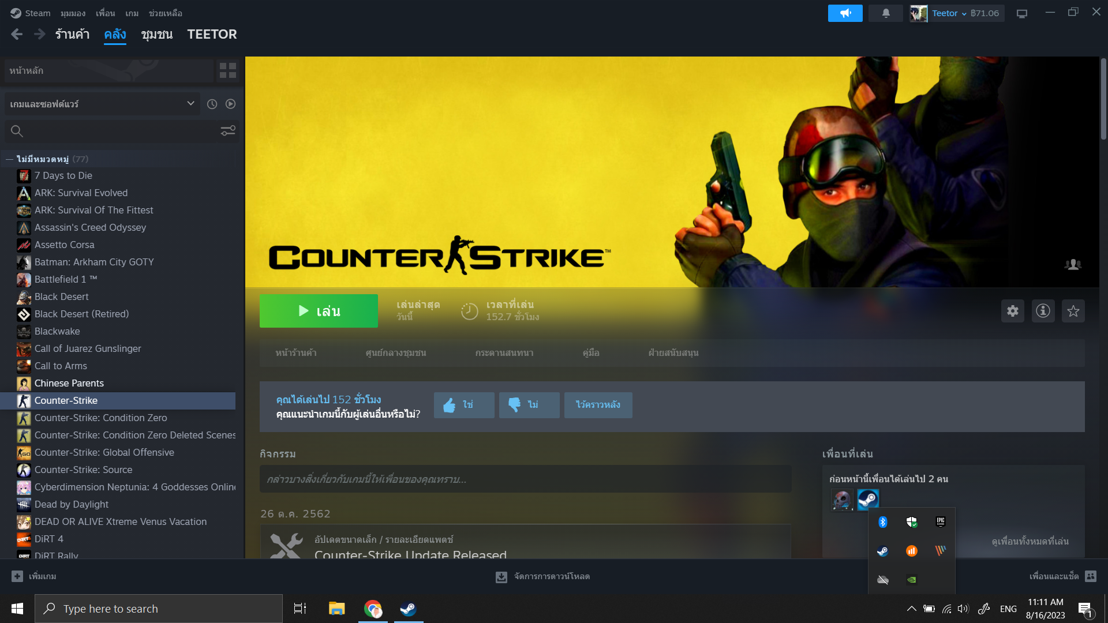The image size is (1108, 623).
Task: Toggle ready-to-play filter icon
Action: pos(230,104)
